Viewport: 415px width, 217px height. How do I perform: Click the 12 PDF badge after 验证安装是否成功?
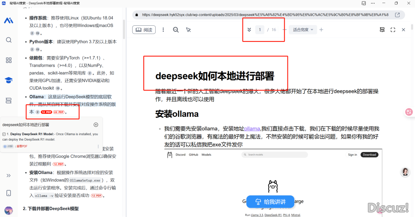coord(96,196)
